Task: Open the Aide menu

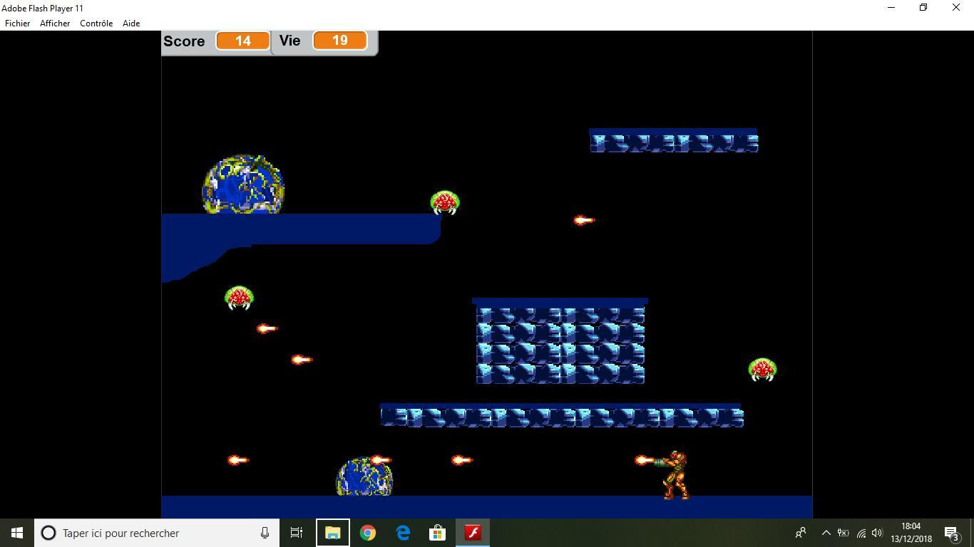Action: [131, 23]
